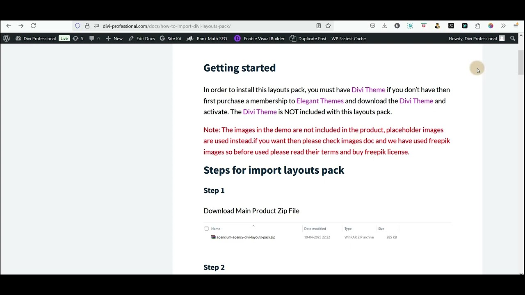Click the agencium-agency-divi-layouts-pack.zip file
The width and height of the screenshot is (525, 295).
[x=243, y=237]
